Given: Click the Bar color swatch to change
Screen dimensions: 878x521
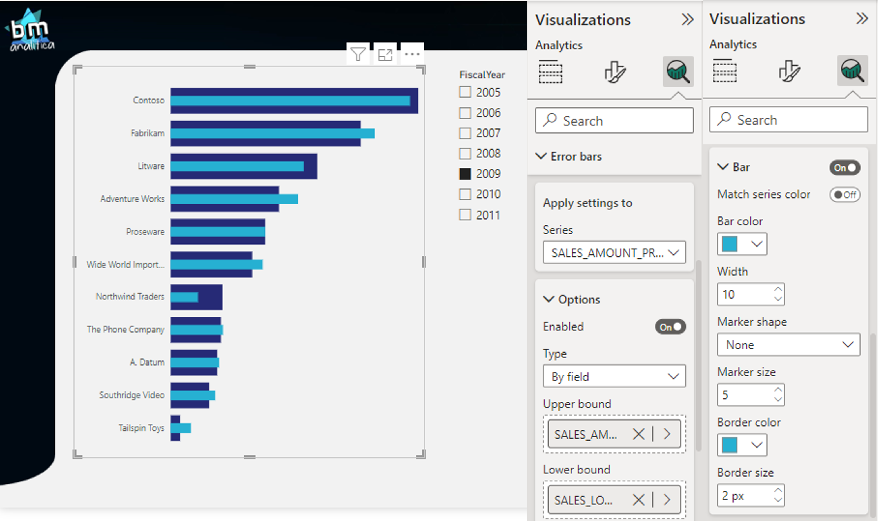Looking at the screenshot, I should click(731, 243).
